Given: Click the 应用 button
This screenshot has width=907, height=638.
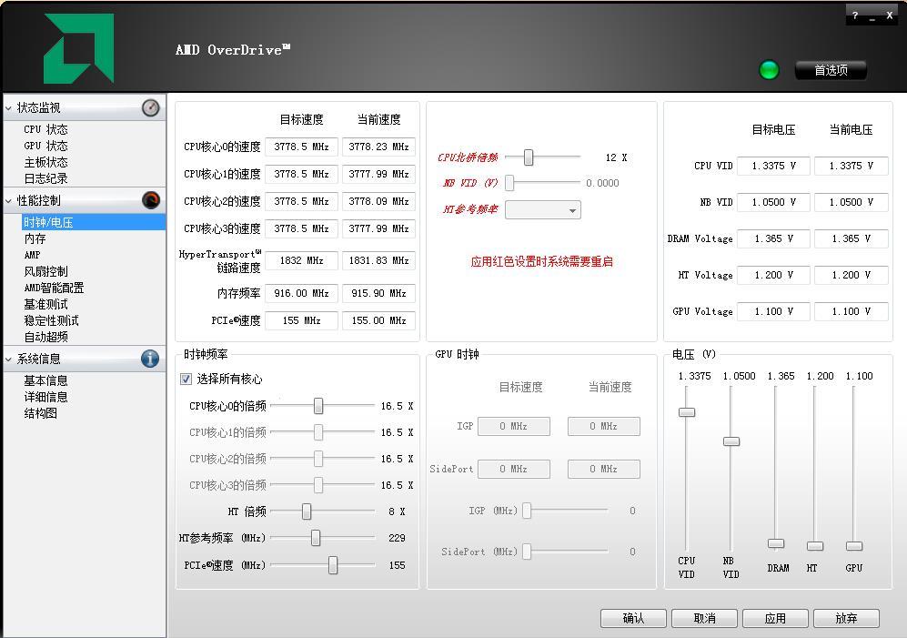Looking at the screenshot, I should click(775, 618).
